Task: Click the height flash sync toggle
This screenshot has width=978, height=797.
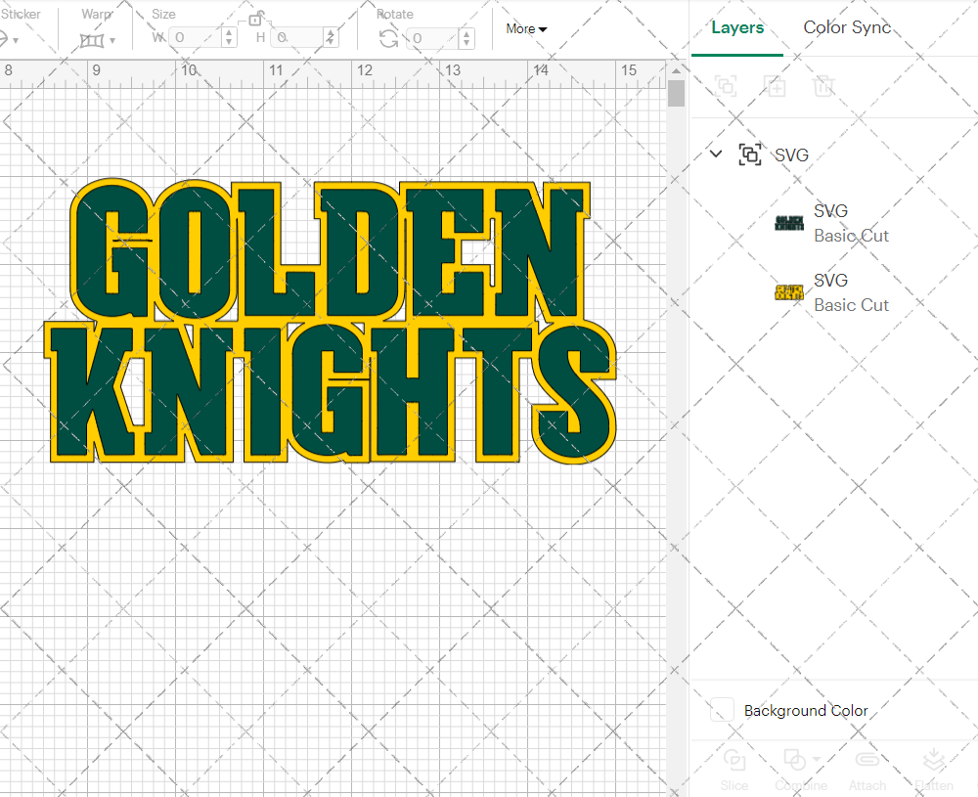Action: 332,35
